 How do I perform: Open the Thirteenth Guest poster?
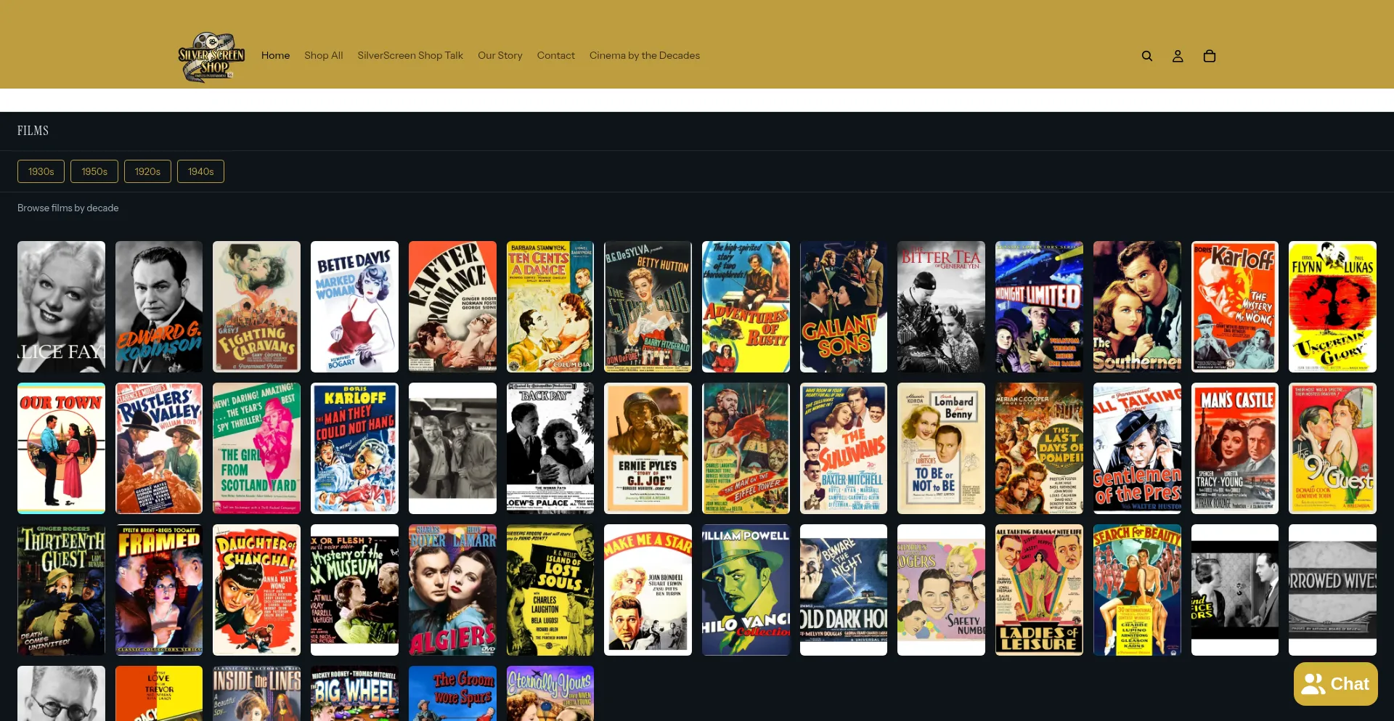(x=61, y=590)
